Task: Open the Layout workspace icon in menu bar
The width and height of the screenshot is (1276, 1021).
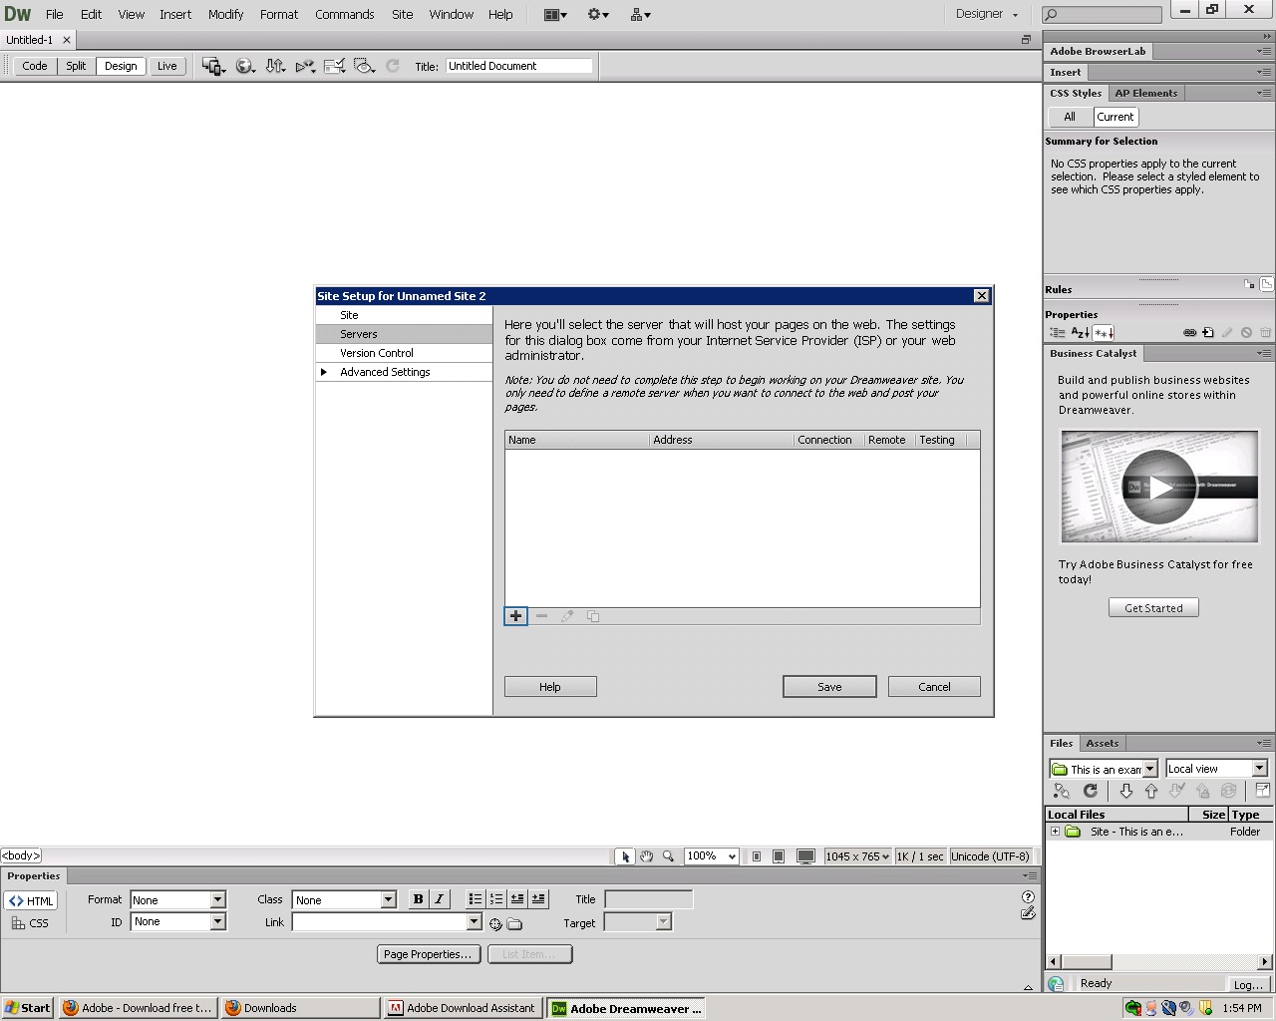Action: click(555, 14)
